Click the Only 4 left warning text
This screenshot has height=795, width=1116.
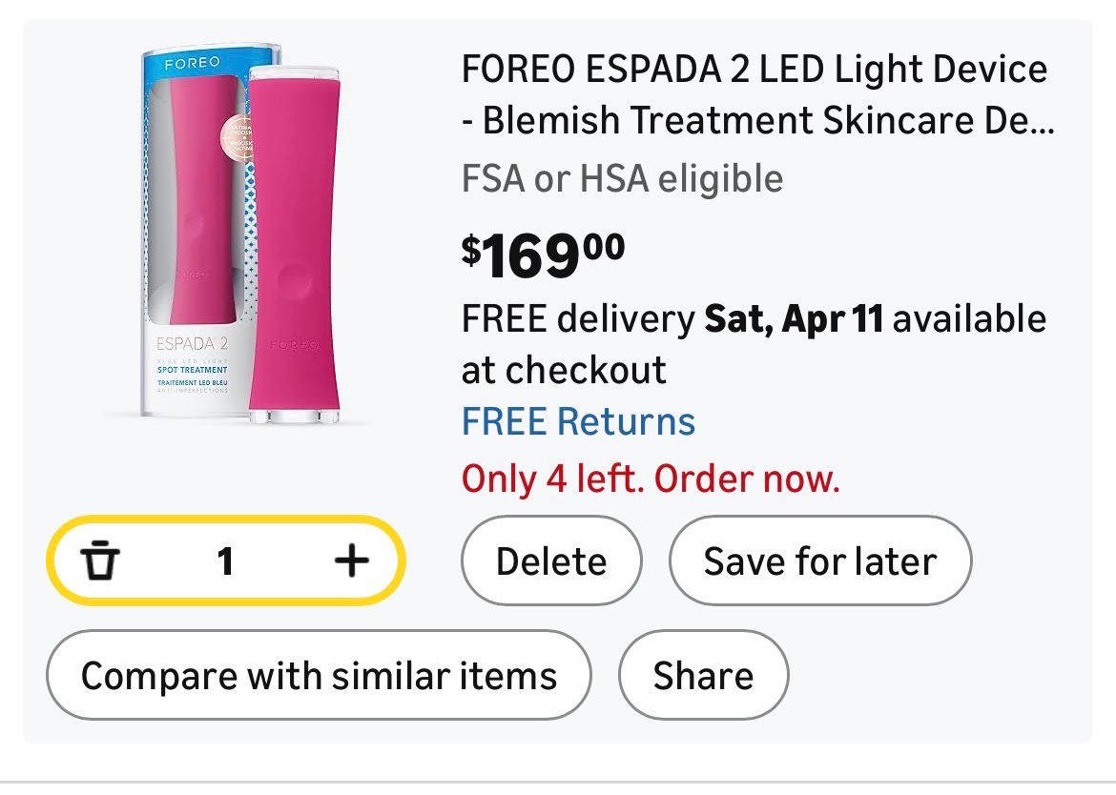tap(651, 478)
